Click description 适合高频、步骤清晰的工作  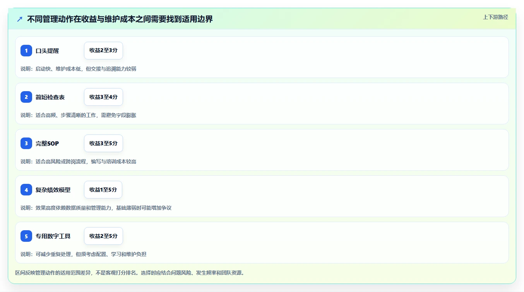(78, 115)
